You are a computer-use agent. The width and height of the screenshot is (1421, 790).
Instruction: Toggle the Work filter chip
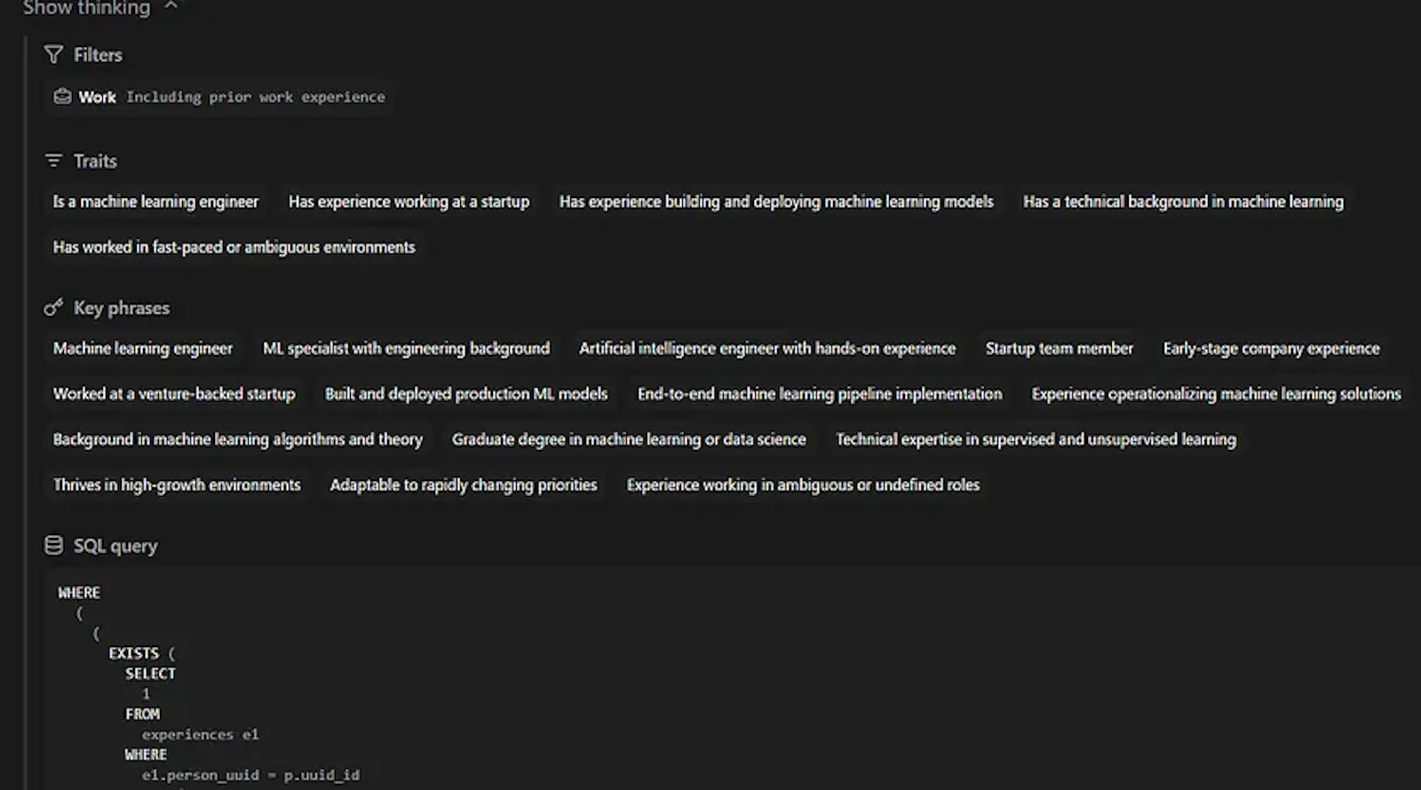point(218,96)
